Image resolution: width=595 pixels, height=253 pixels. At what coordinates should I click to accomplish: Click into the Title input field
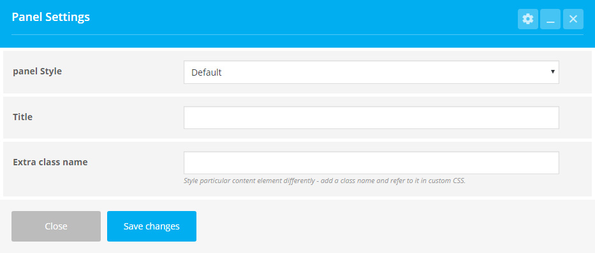point(371,118)
